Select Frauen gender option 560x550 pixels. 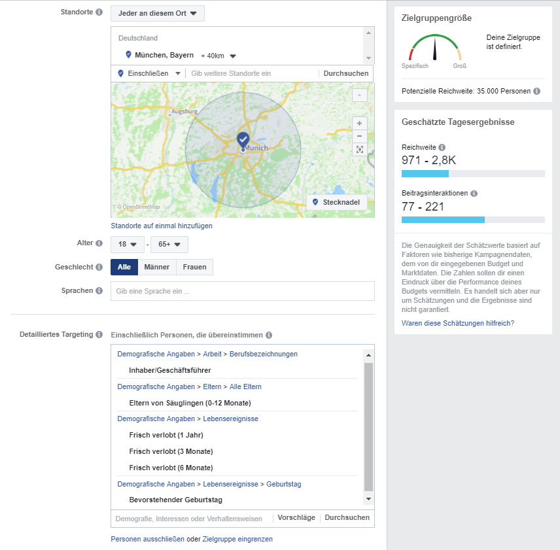point(194,267)
